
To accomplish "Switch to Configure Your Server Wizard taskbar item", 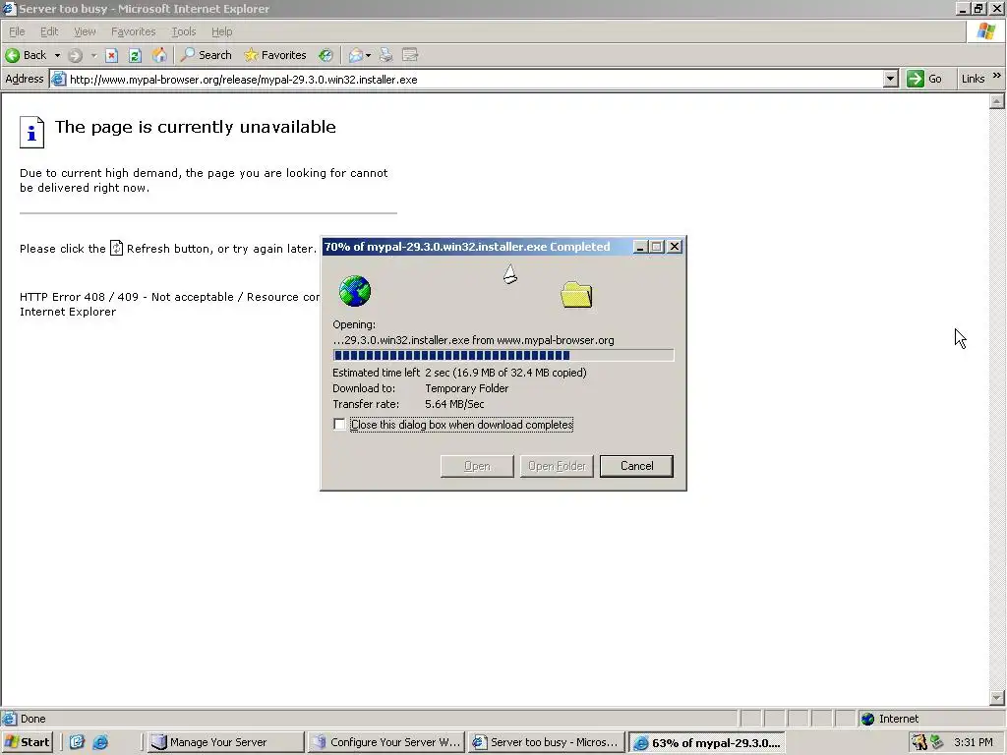I will click(385, 742).
